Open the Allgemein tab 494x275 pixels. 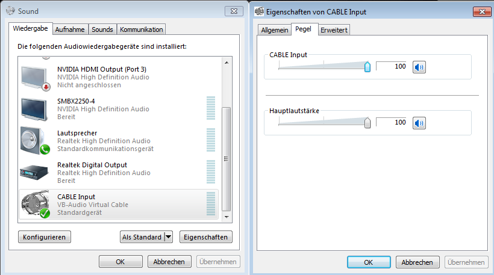(x=274, y=30)
